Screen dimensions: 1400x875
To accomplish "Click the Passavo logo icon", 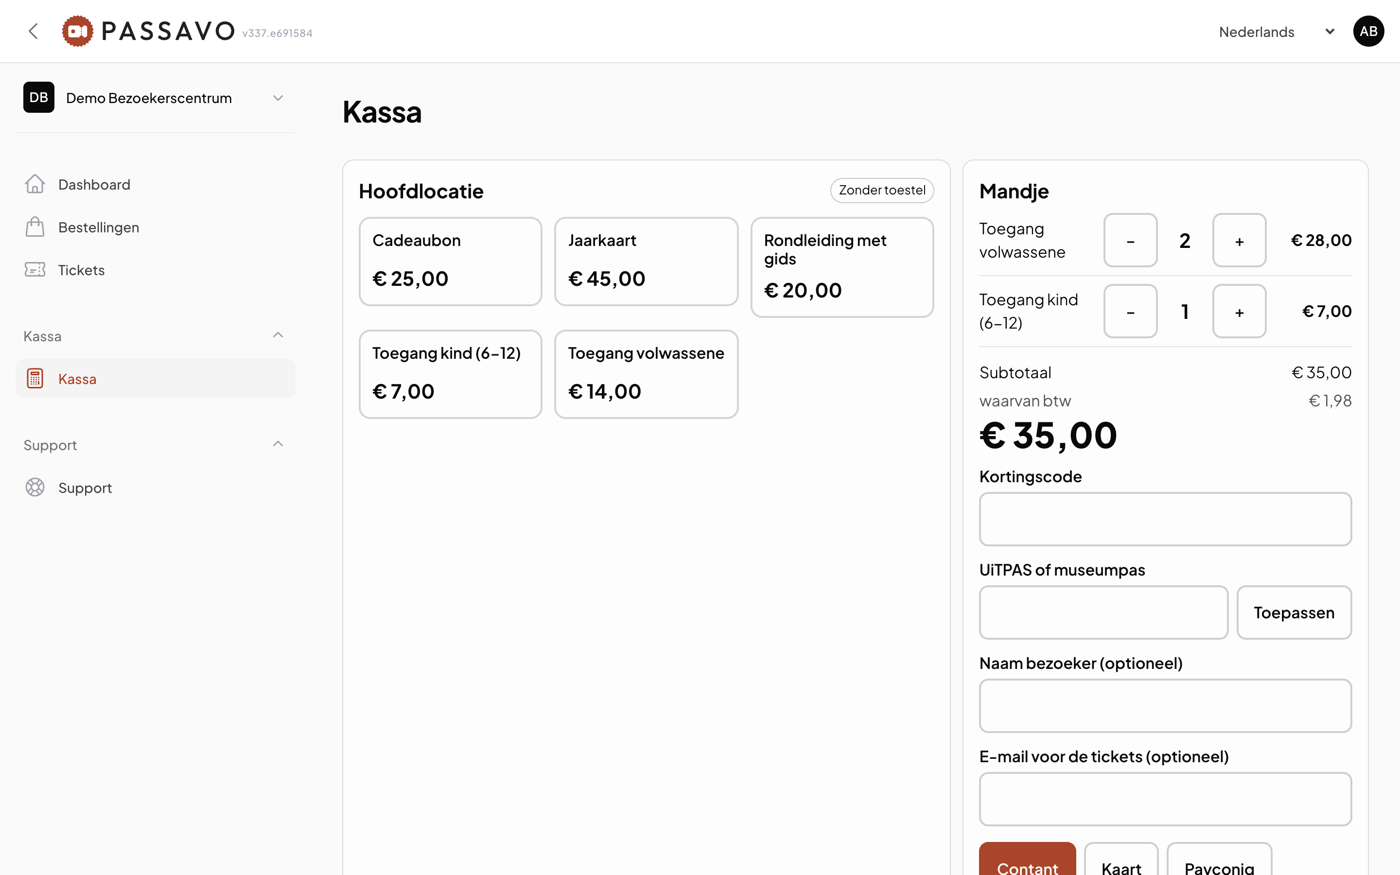I will (x=77, y=31).
